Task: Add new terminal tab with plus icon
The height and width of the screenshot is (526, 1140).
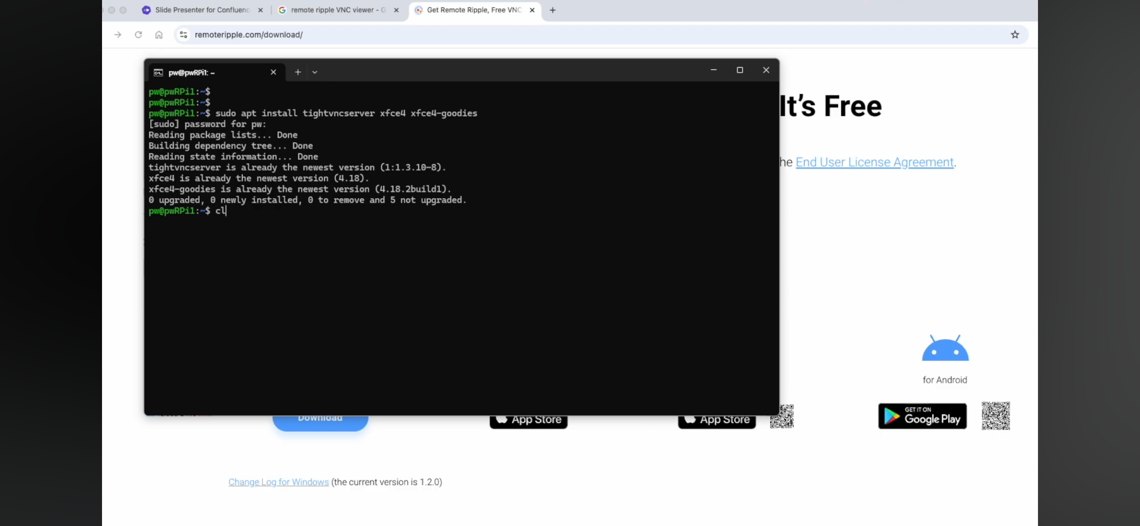Action: point(298,72)
